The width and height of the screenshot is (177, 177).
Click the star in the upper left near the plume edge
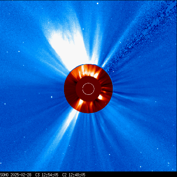pyautogui.click(x=19, y=52)
